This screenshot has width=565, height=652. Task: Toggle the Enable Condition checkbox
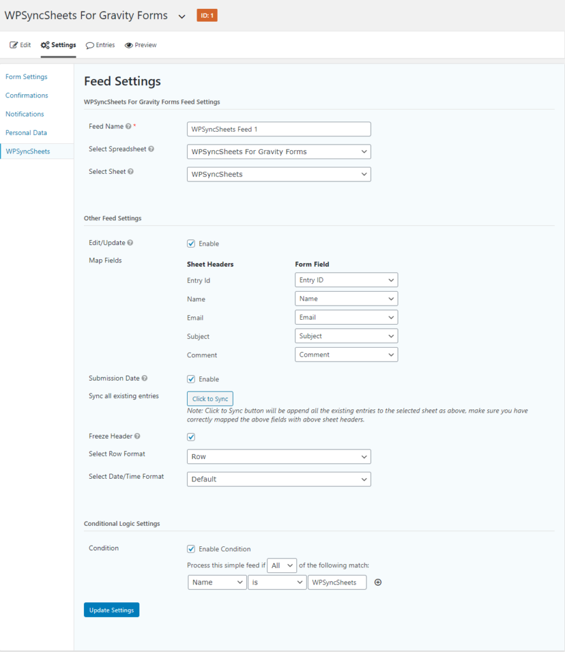191,549
